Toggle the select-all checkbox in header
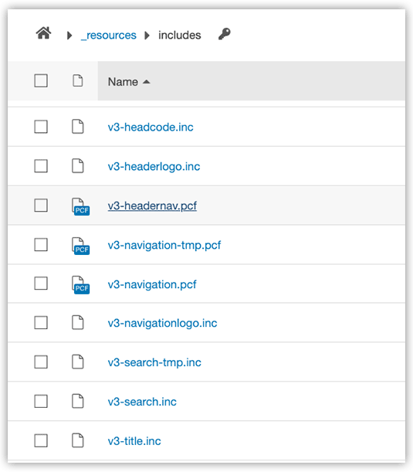Image resolution: width=413 pixels, height=472 pixels. coord(41,80)
